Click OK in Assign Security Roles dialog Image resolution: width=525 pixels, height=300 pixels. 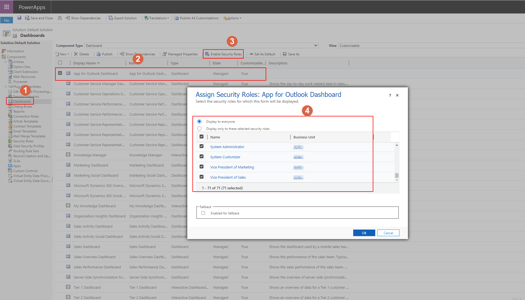pos(364,233)
